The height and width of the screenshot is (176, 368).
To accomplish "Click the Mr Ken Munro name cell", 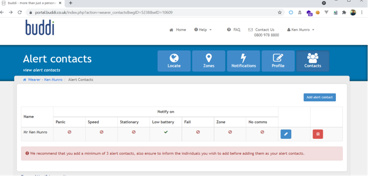I will click(x=37, y=134).
